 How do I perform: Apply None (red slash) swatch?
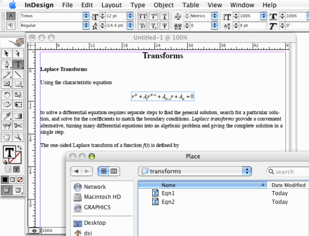(20, 180)
